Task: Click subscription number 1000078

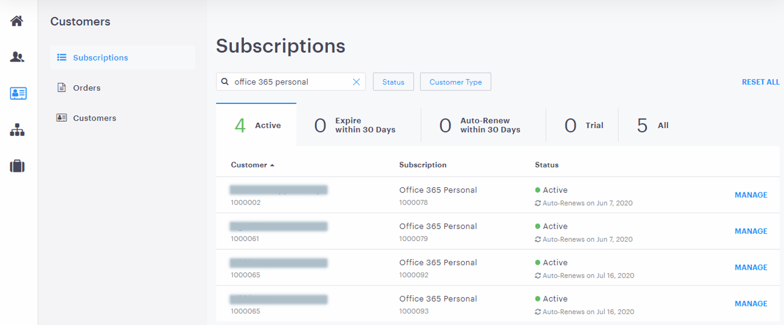Action: [413, 202]
